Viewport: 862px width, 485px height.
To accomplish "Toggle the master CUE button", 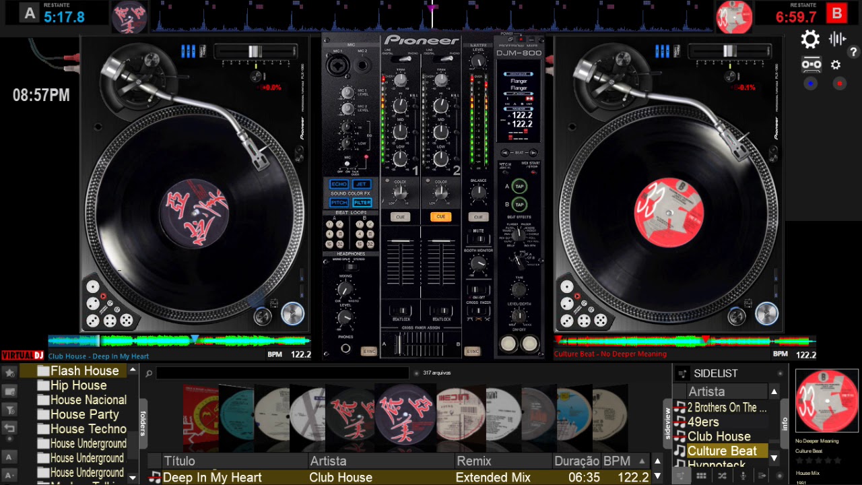I will [x=478, y=217].
